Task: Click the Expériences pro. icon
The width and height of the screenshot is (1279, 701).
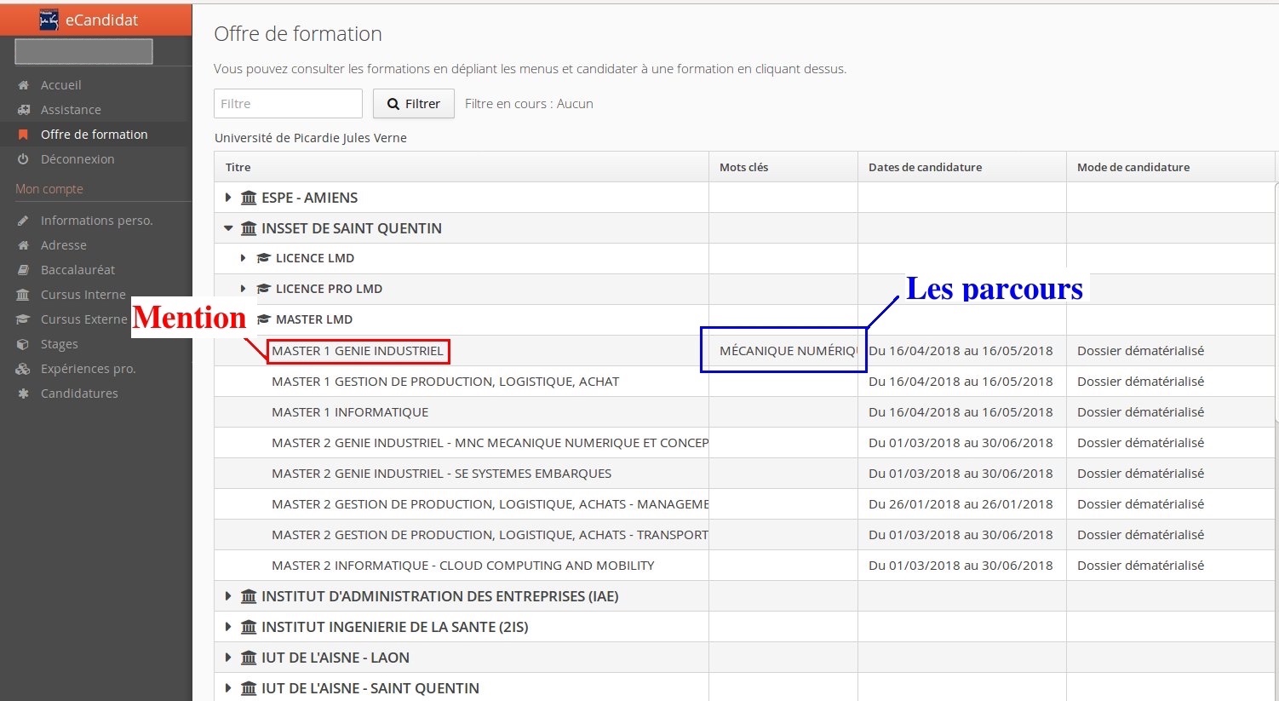Action: [24, 369]
